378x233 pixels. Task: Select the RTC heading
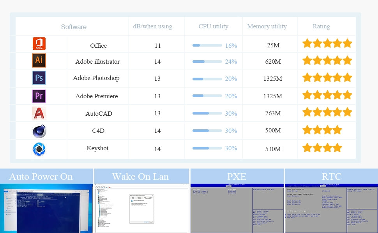(331, 177)
